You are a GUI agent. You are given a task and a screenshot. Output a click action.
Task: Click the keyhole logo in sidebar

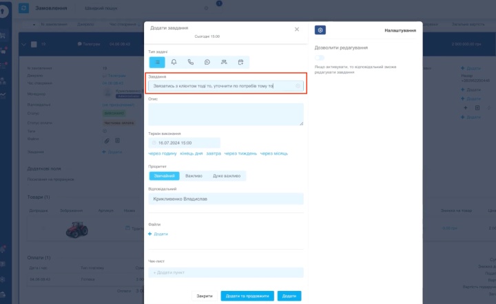click(3, 12)
